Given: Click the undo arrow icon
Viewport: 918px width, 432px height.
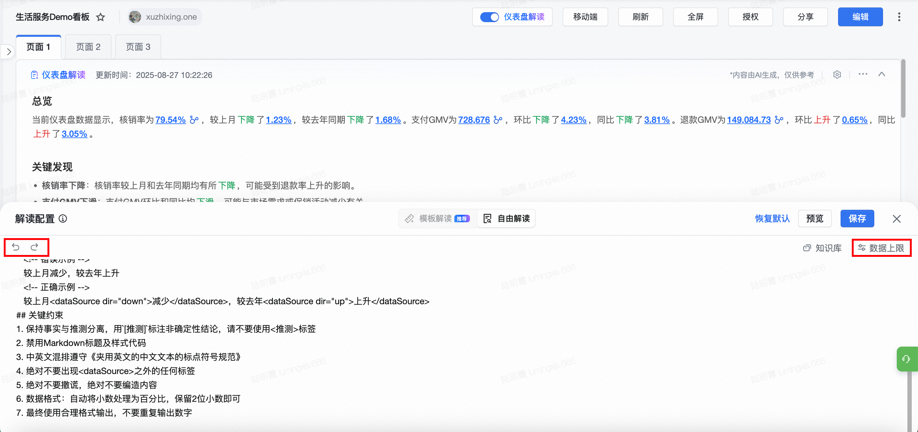Looking at the screenshot, I should [16, 247].
